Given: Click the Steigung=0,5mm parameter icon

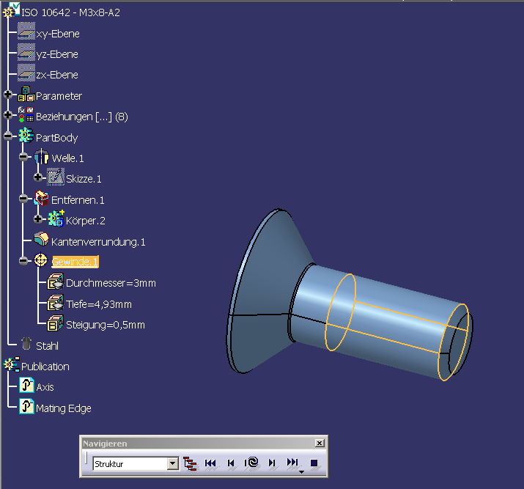Looking at the screenshot, I should pyautogui.click(x=55, y=323).
